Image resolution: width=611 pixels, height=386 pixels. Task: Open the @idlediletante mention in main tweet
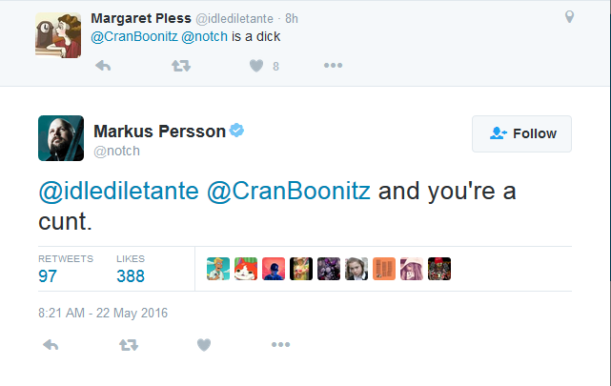click(x=119, y=191)
